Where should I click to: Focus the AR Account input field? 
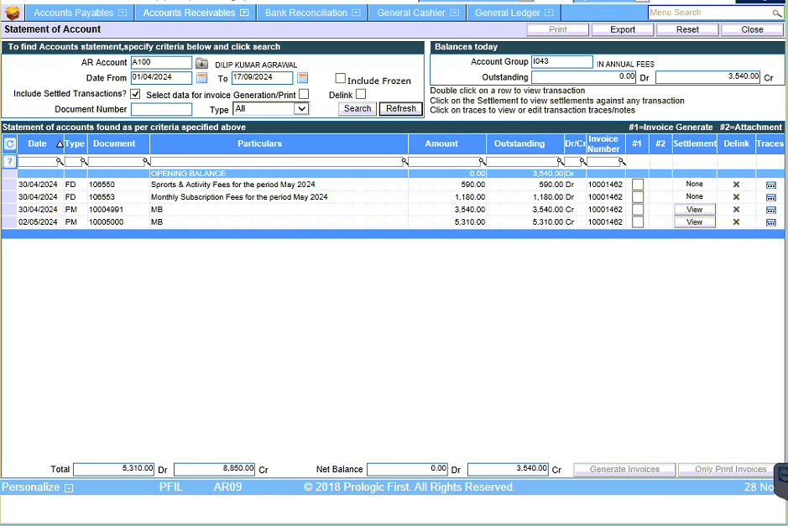(x=161, y=62)
